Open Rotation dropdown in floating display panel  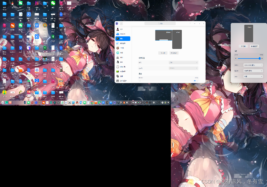click(253, 76)
